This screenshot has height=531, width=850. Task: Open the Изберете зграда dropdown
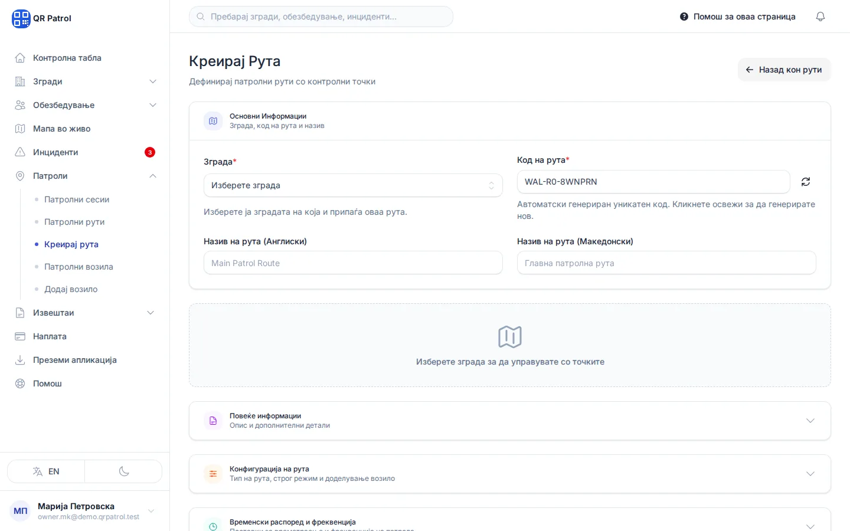(353, 185)
